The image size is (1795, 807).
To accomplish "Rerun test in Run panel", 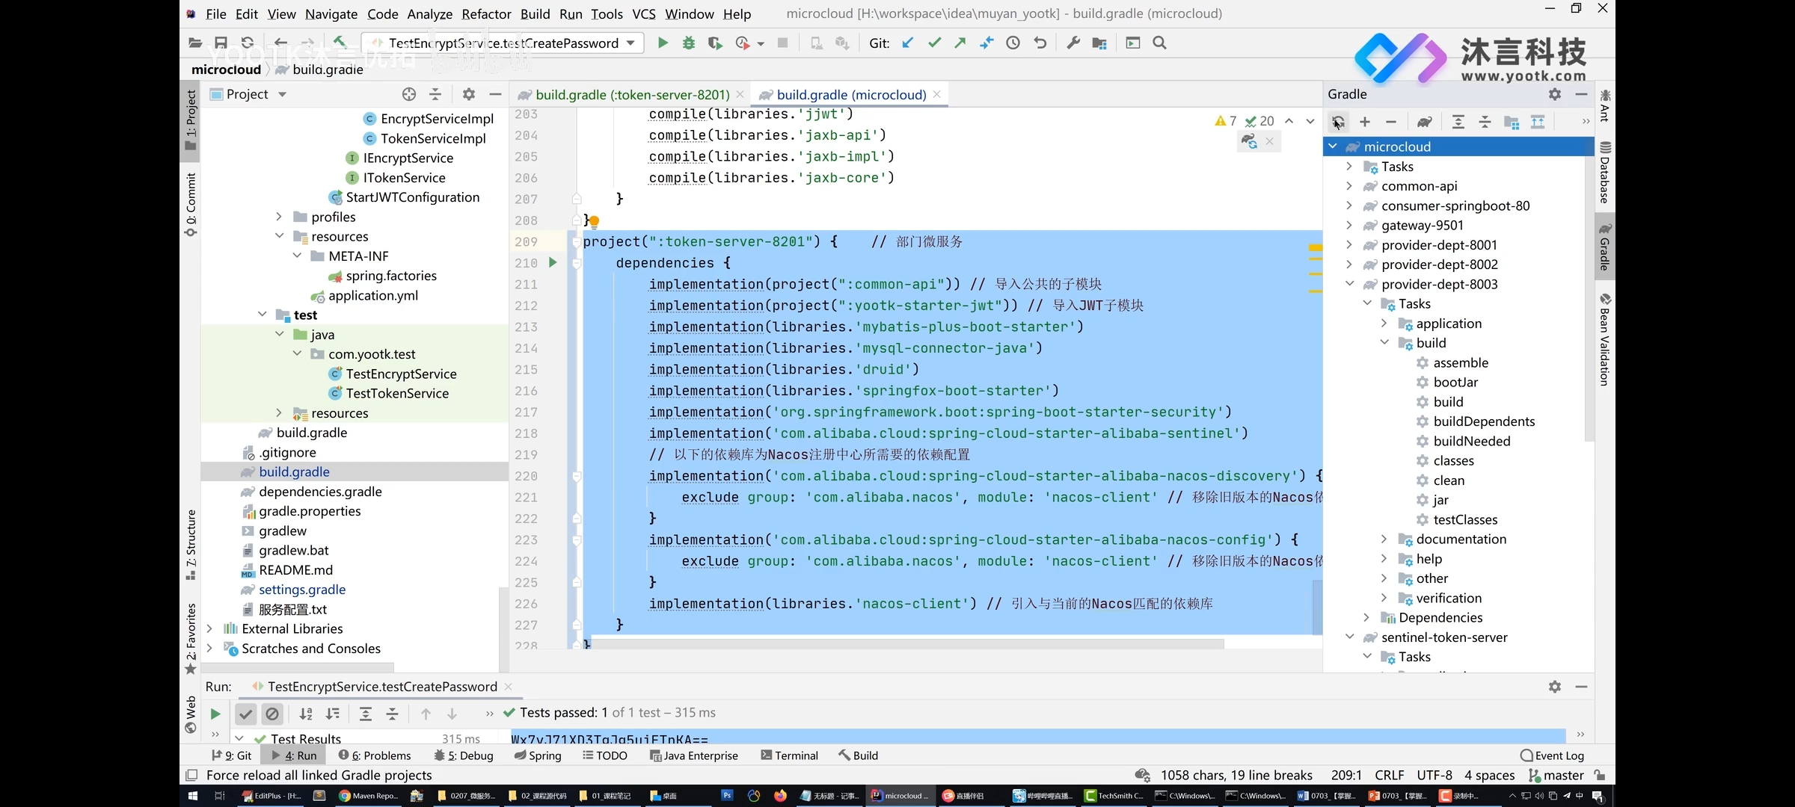I will click(215, 714).
